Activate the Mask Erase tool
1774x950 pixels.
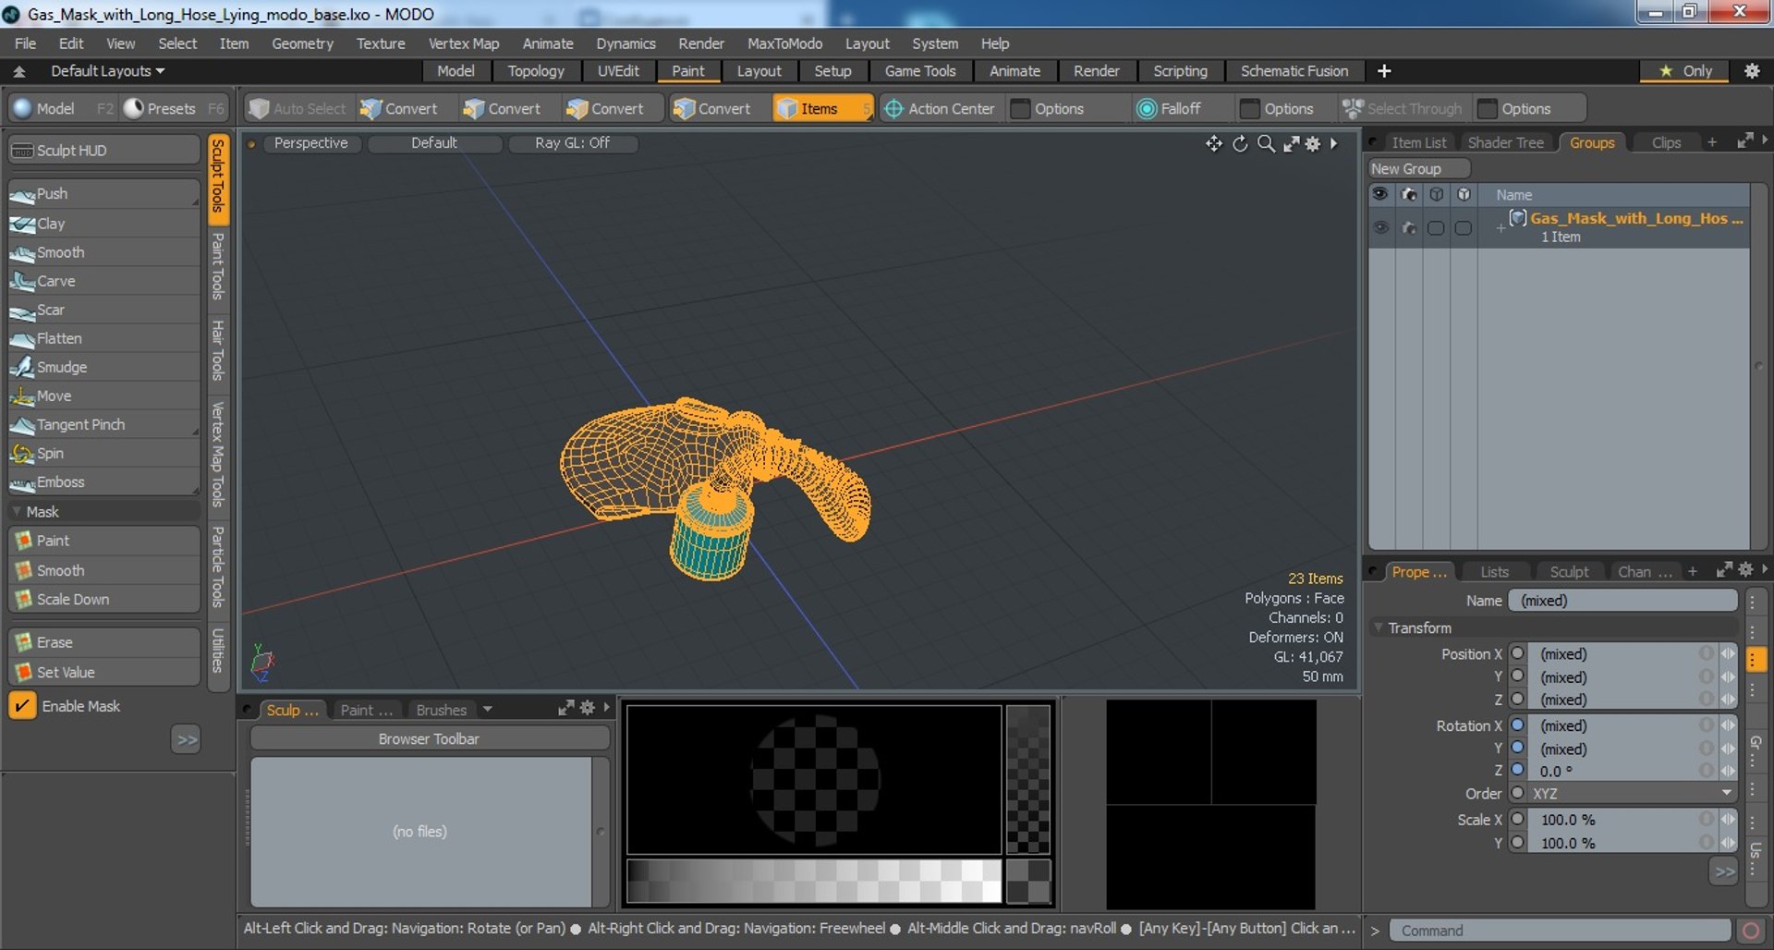pyautogui.click(x=54, y=641)
